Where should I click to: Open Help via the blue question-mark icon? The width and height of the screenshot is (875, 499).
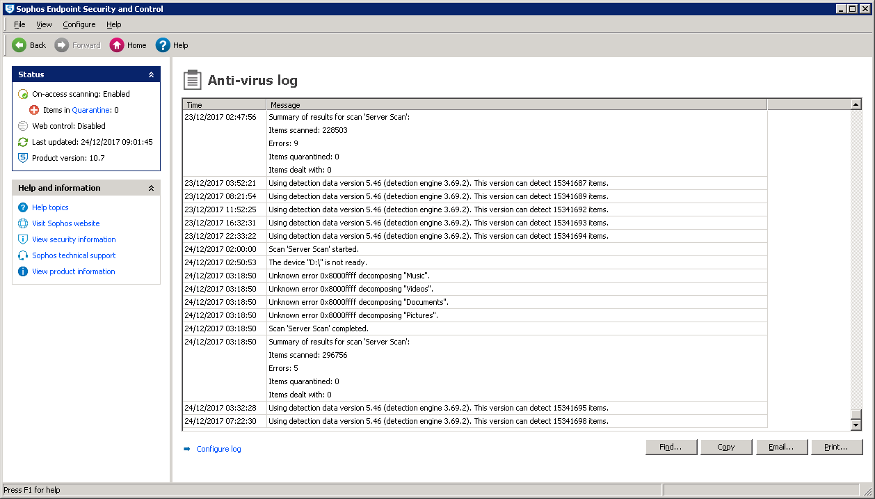tap(163, 45)
